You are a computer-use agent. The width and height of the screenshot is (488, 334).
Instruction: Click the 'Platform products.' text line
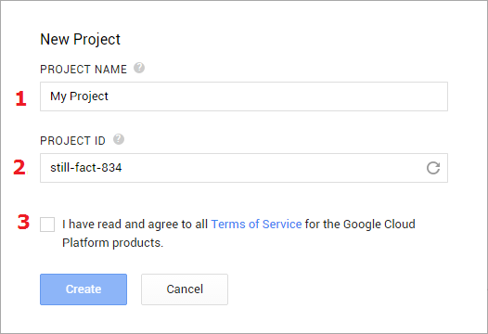(112, 243)
